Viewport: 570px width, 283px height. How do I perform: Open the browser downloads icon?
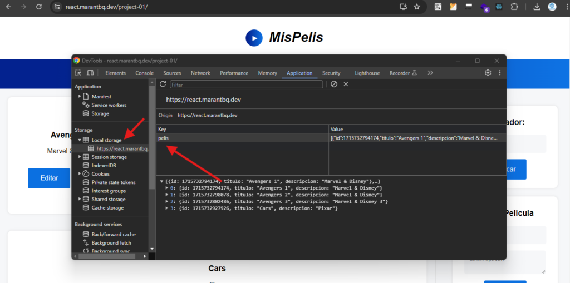537,7
